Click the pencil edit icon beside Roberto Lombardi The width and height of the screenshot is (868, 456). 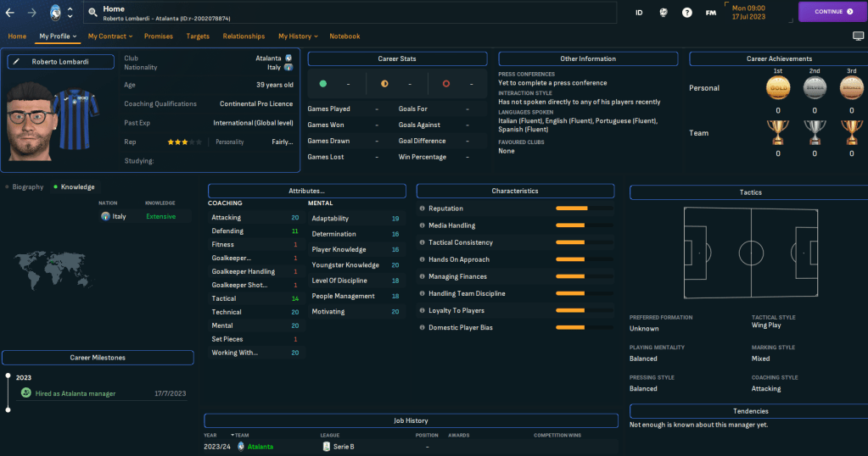15,62
